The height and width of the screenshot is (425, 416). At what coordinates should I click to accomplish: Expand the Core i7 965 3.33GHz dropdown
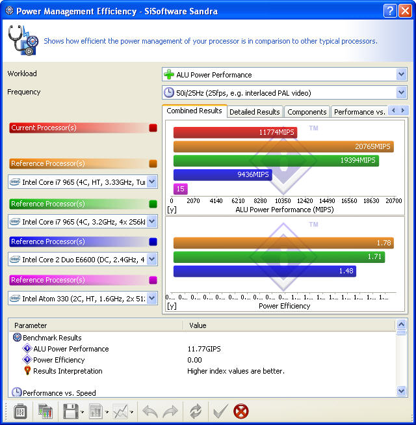(152, 182)
